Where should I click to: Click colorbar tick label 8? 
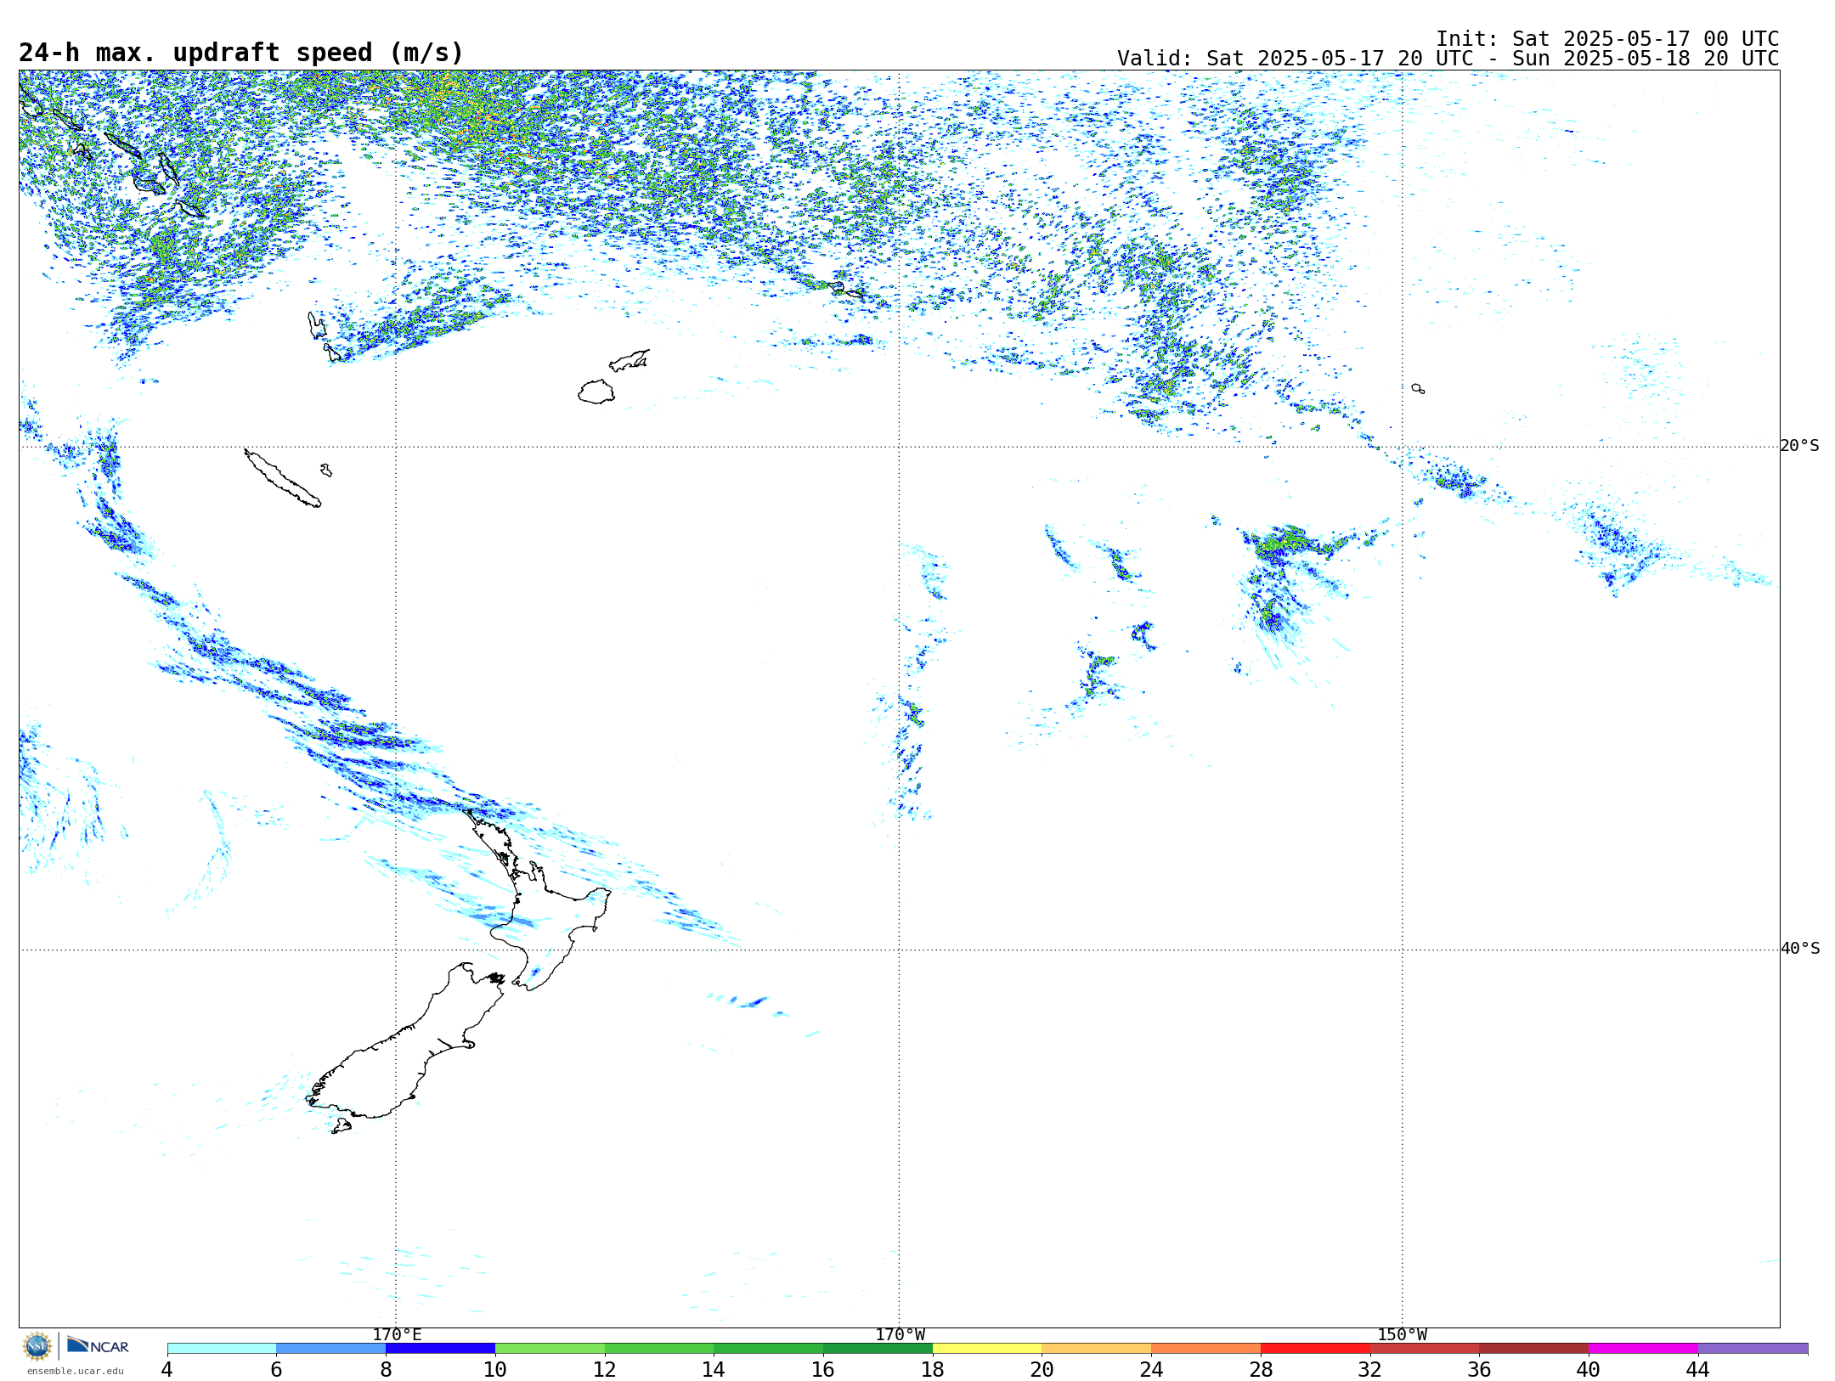pos(386,1369)
